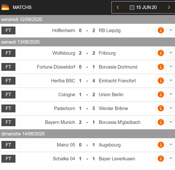Open info for Hoffenheim vs RB Leipzig
The height and width of the screenshot is (170, 175).
tap(161, 30)
